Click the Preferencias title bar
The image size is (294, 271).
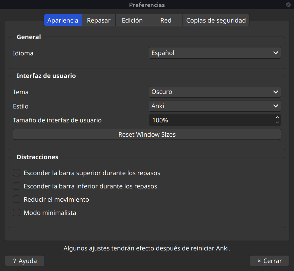147,5
